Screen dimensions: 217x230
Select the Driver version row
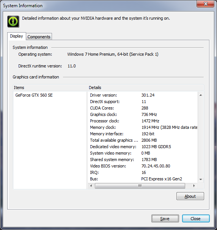point(143,95)
